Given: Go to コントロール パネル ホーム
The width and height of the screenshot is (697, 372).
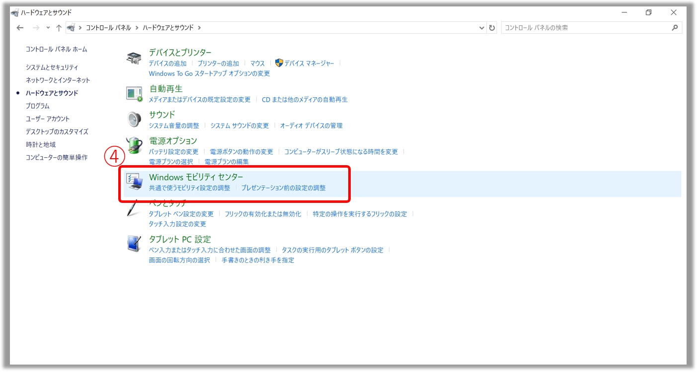Looking at the screenshot, I should click(56, 49).
